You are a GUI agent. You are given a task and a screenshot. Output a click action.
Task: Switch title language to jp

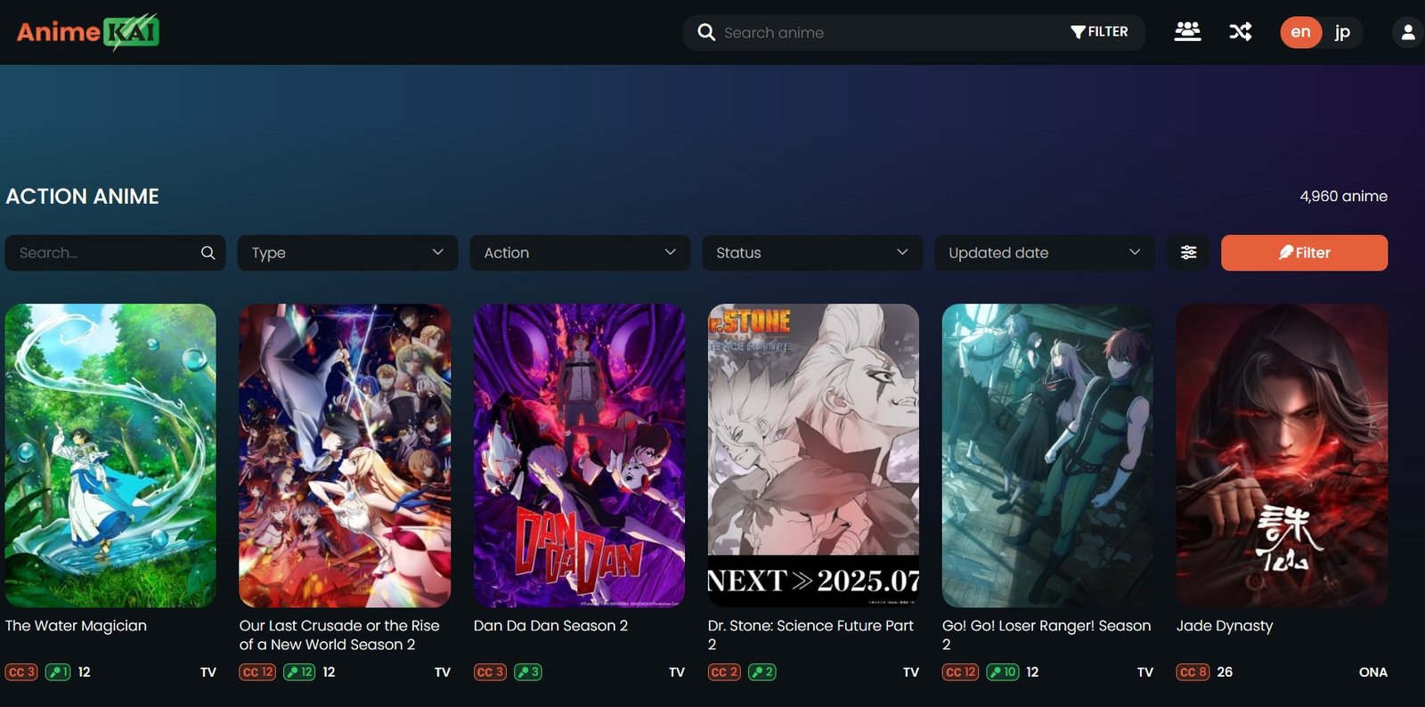1342,32
